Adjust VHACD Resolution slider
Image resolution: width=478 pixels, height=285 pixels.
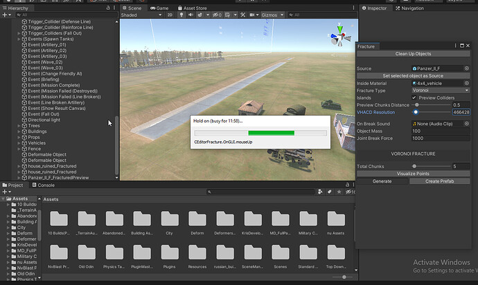tap(431, 112)
